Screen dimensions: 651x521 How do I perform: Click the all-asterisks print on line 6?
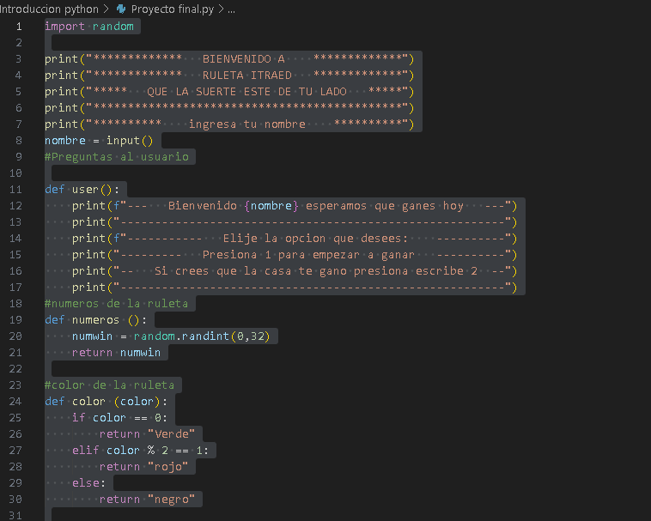[229, 108]
